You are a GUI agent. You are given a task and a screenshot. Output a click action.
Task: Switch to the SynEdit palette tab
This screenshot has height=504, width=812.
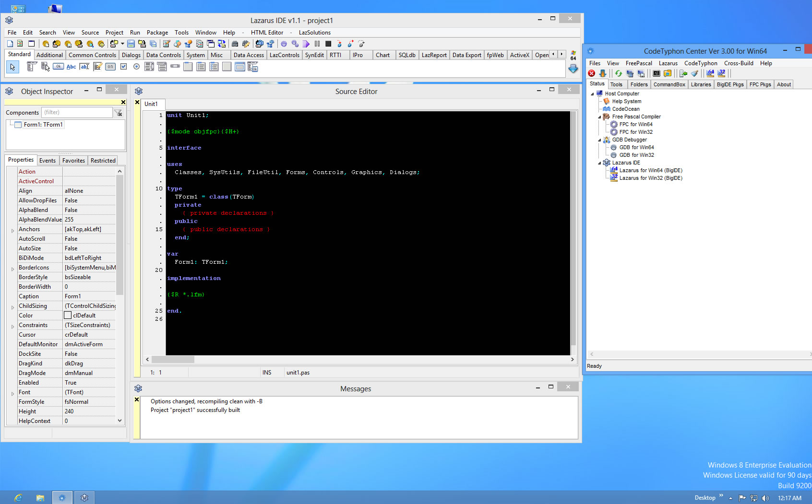(x=314, y=55)
